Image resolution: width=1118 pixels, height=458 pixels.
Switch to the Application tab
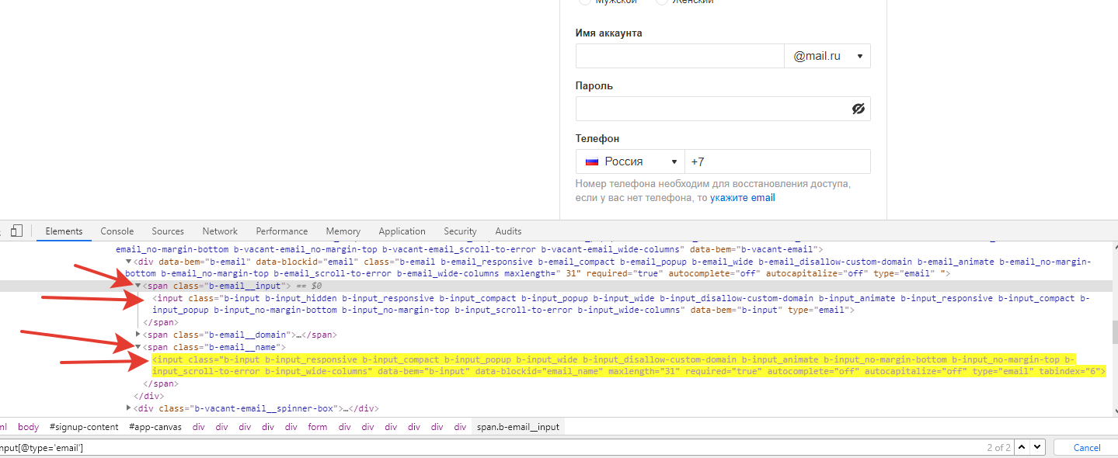tap(402, 231)
